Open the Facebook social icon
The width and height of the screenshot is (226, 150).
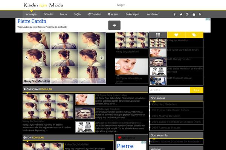point(175,14)
